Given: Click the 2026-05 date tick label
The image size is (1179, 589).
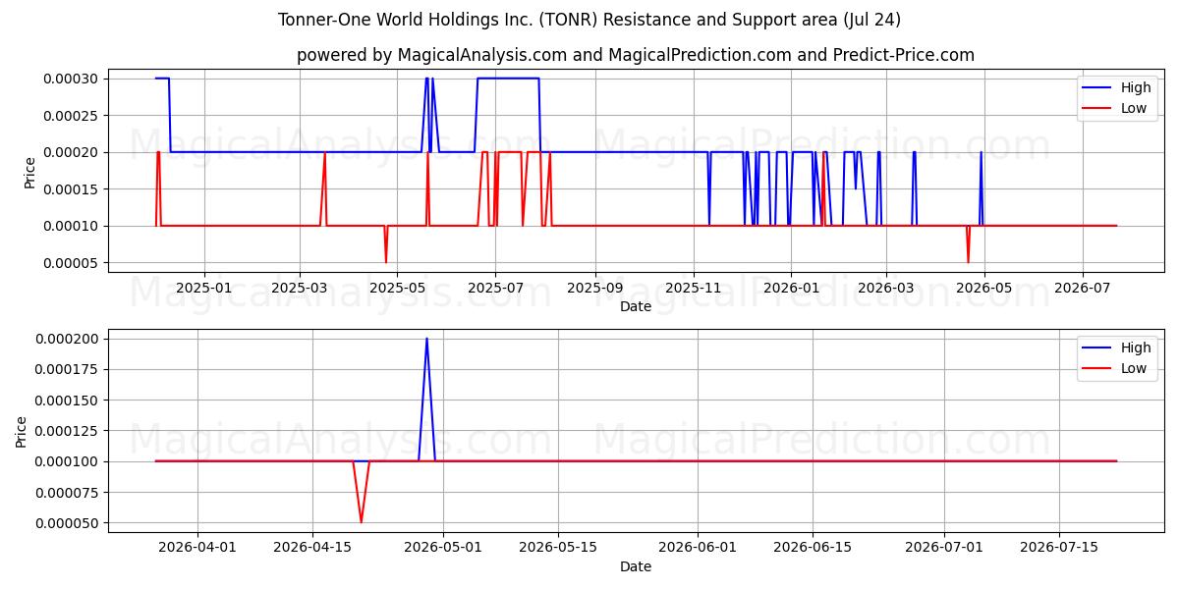Looking at the screenshot, I should click(984, 289).
